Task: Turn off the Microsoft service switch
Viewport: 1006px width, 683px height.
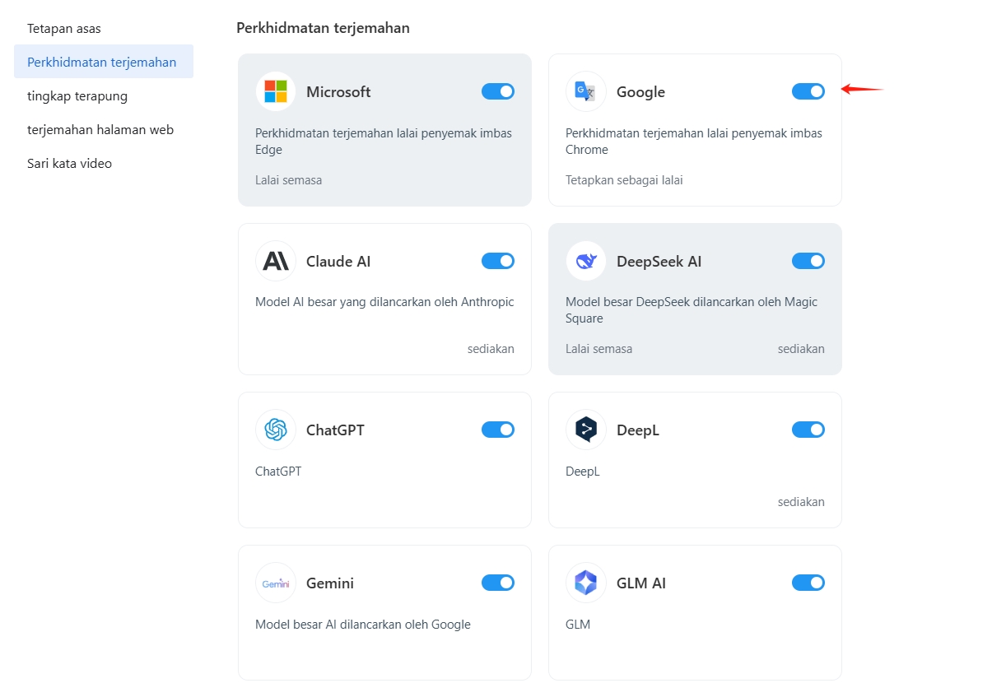Action: click(498, 91)
